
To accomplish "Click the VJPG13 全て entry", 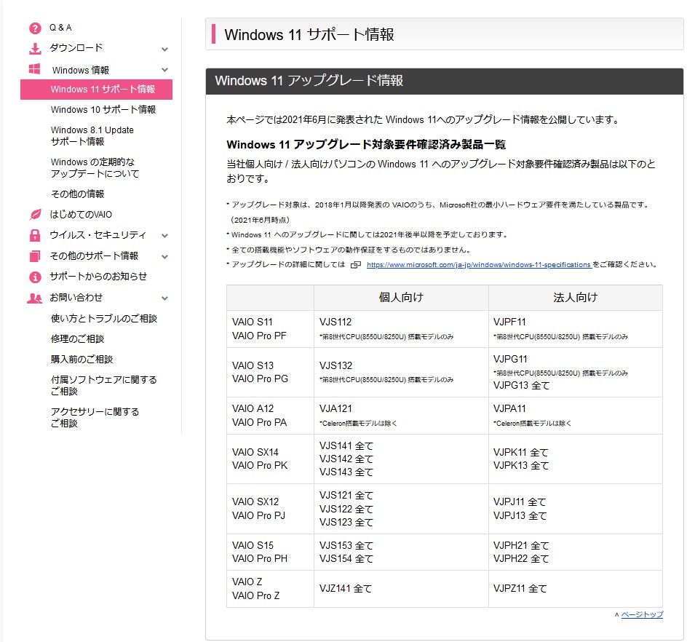I will 522,385.
